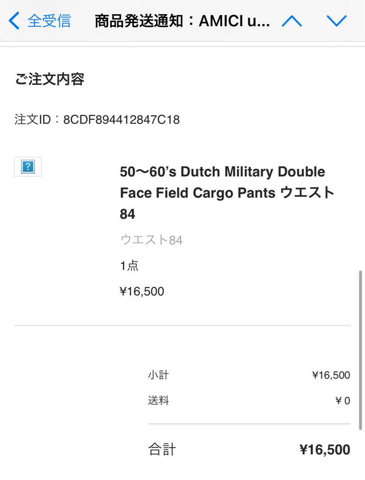Tap the shipping cost ¥0
This screenshot has width=365, height=480.
(343, 400)
